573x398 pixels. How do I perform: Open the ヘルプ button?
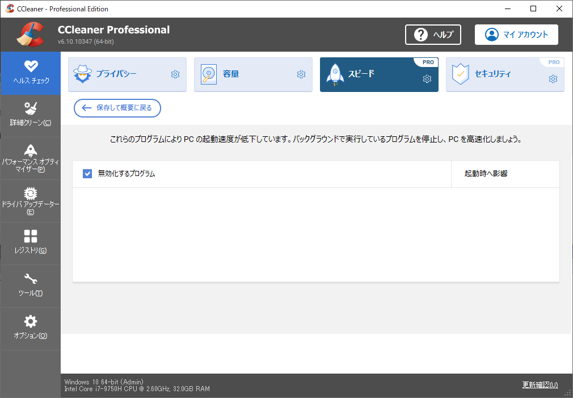point(433,35)
